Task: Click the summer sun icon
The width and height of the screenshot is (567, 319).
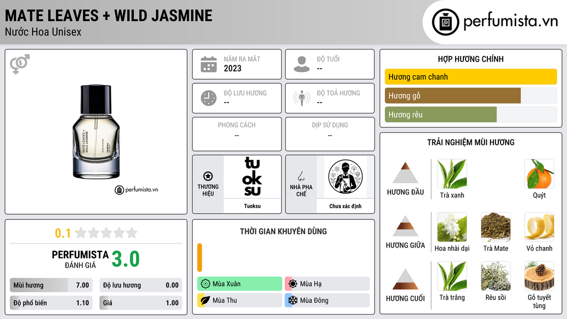Action: 293,284
